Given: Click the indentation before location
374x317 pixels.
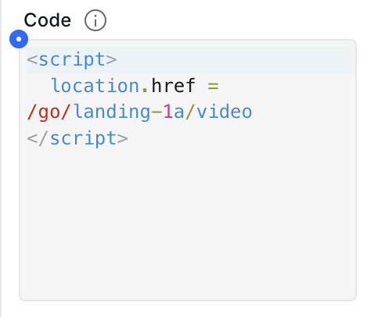Looking at the screenshot, I should 38,86.
